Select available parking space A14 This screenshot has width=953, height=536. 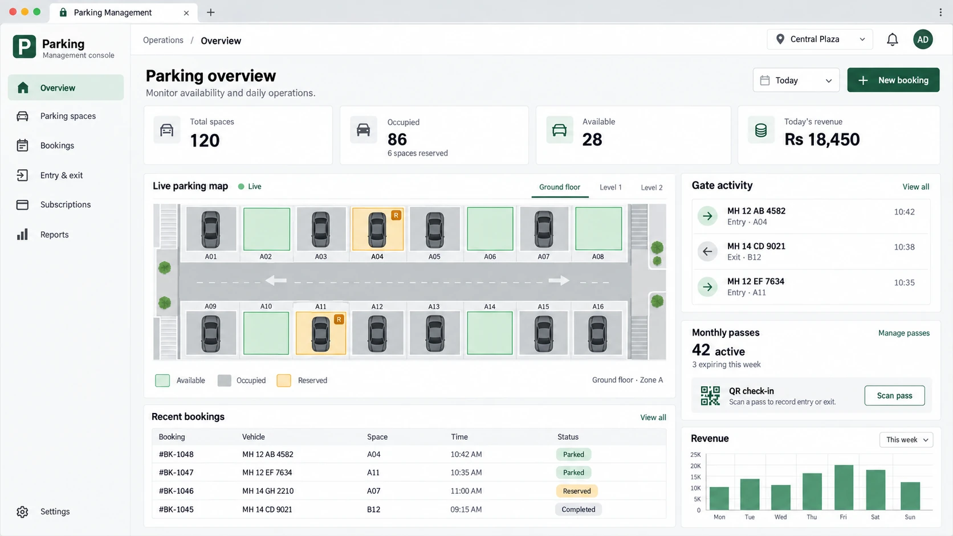(490, 333)
